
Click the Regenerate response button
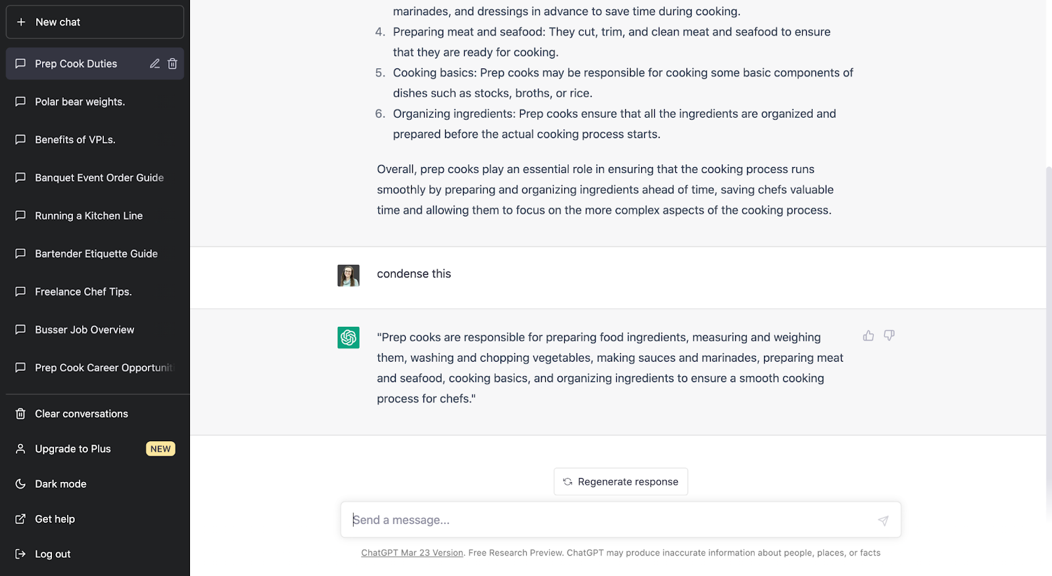(621, 482)
